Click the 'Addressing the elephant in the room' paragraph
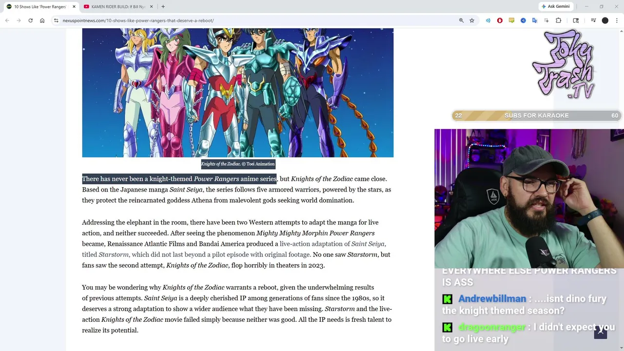The image size is (624, 351). [x=237, y=244]
